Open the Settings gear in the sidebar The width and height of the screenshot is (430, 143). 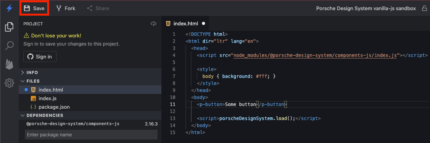tap(9, 83)
